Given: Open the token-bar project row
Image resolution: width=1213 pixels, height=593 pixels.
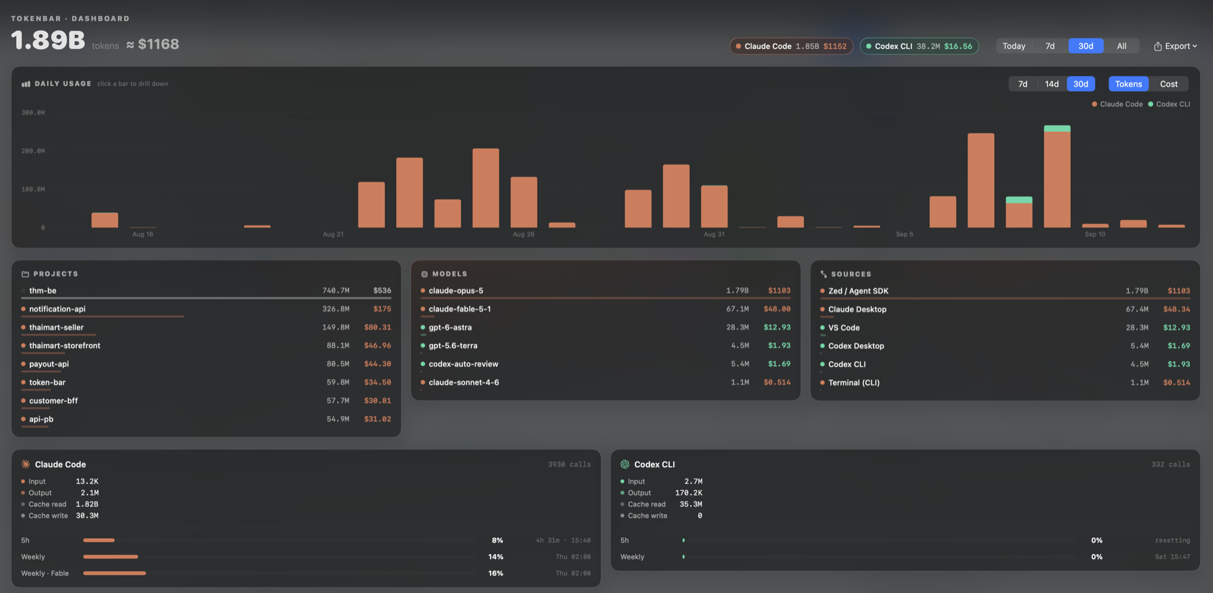Looking at the screenshot, I should (x=206, y=382).
